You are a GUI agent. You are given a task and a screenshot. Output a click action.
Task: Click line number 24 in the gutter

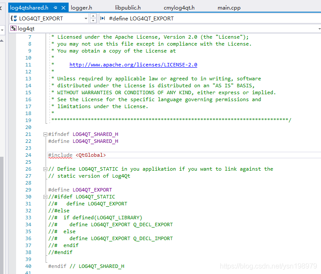click(28, 155)
